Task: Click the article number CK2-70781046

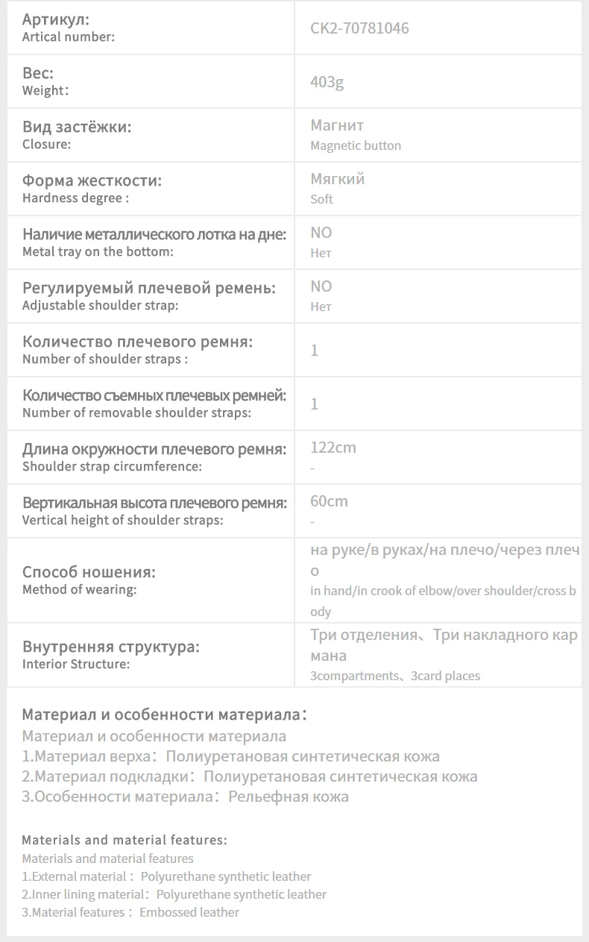Action: click(359, 29)
